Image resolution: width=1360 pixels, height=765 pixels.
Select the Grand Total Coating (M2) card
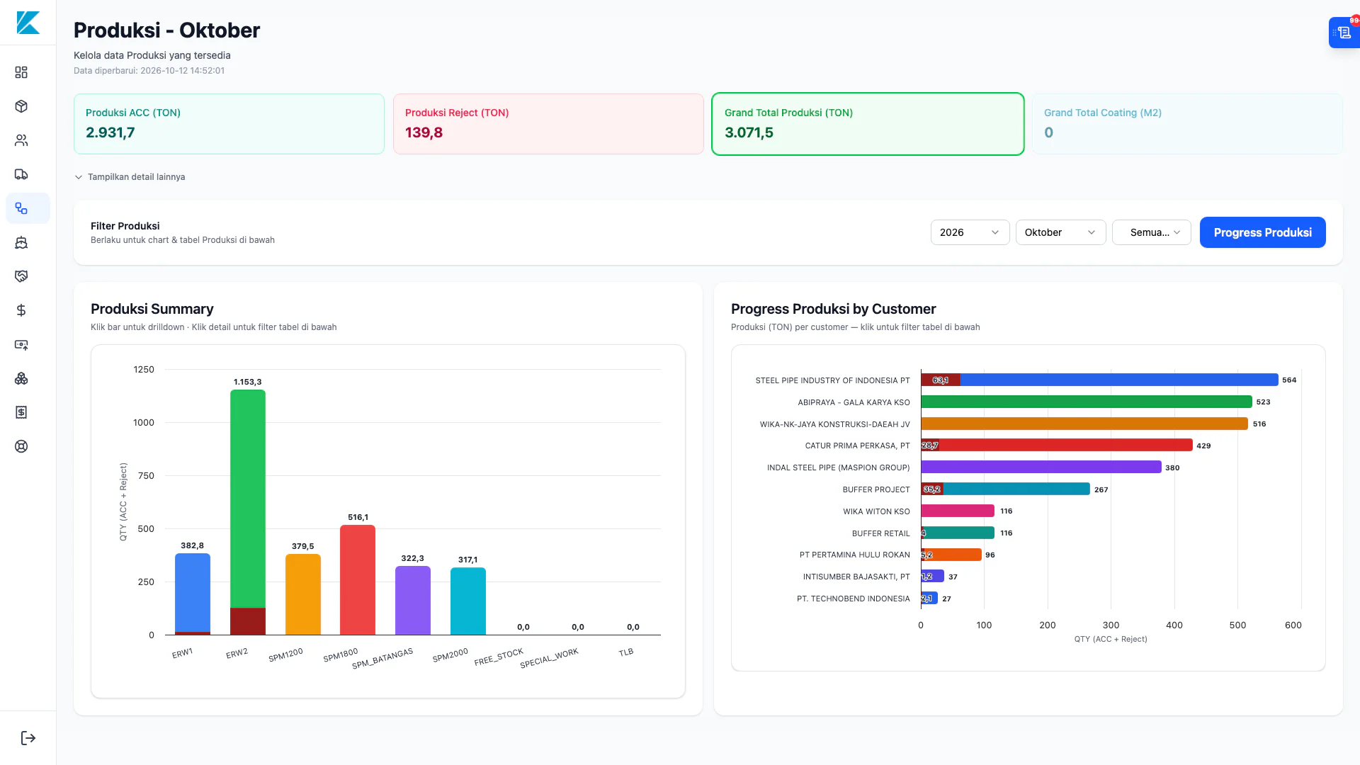[1187, 124]
